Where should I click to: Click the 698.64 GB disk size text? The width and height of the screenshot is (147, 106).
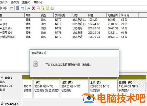pos(6,86)
